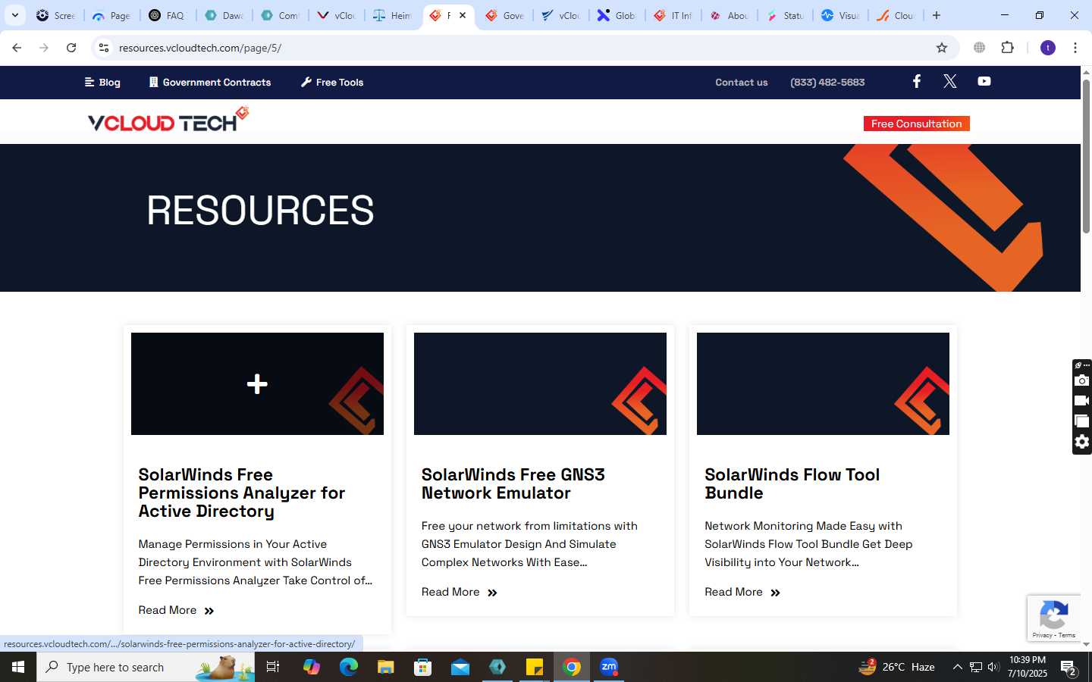
Task: Click the page vertical scrollbar thumb
Action: (1086, 155)
